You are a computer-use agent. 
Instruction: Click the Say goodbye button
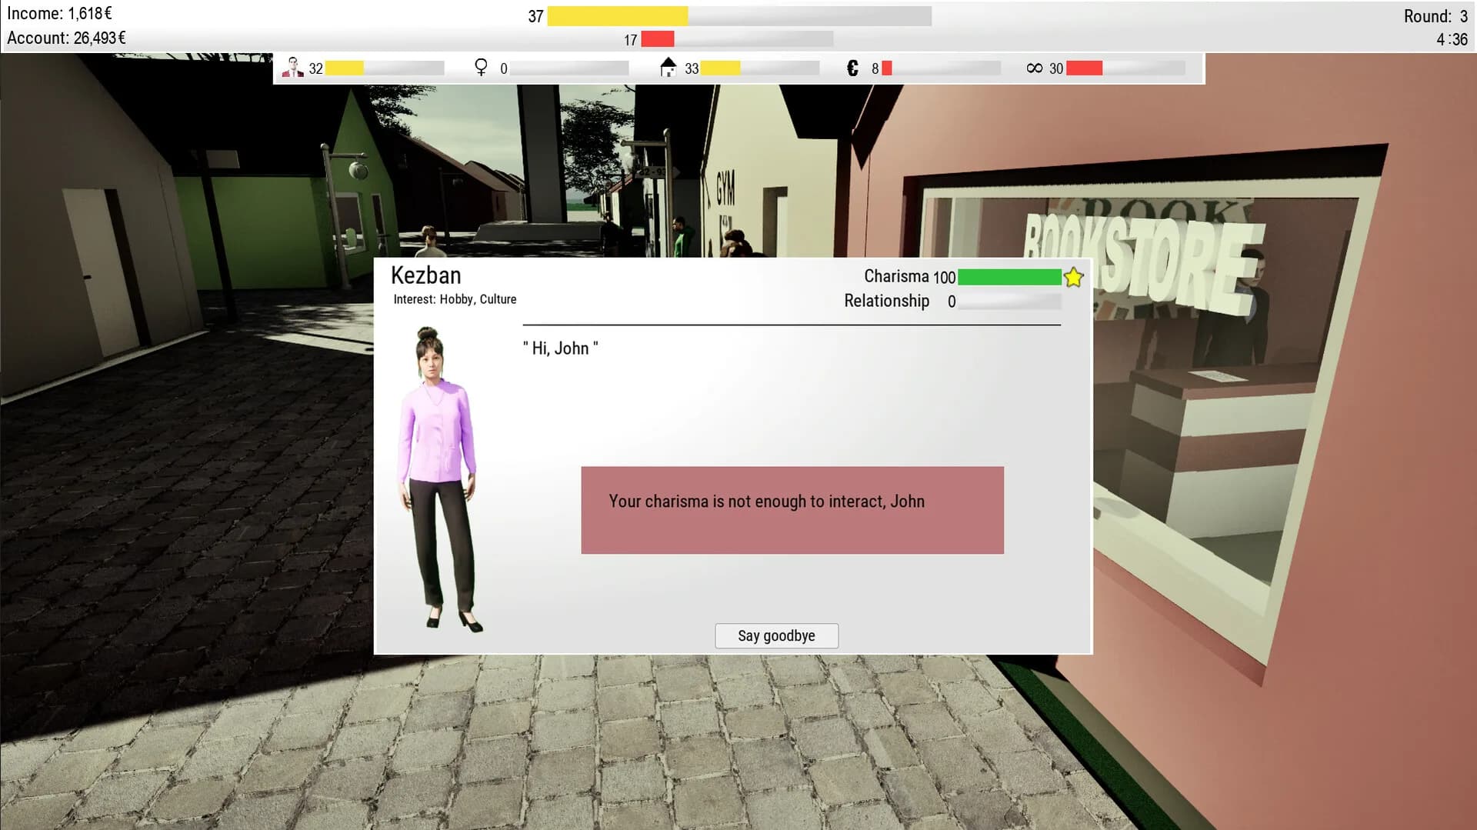tap(776, 635)
